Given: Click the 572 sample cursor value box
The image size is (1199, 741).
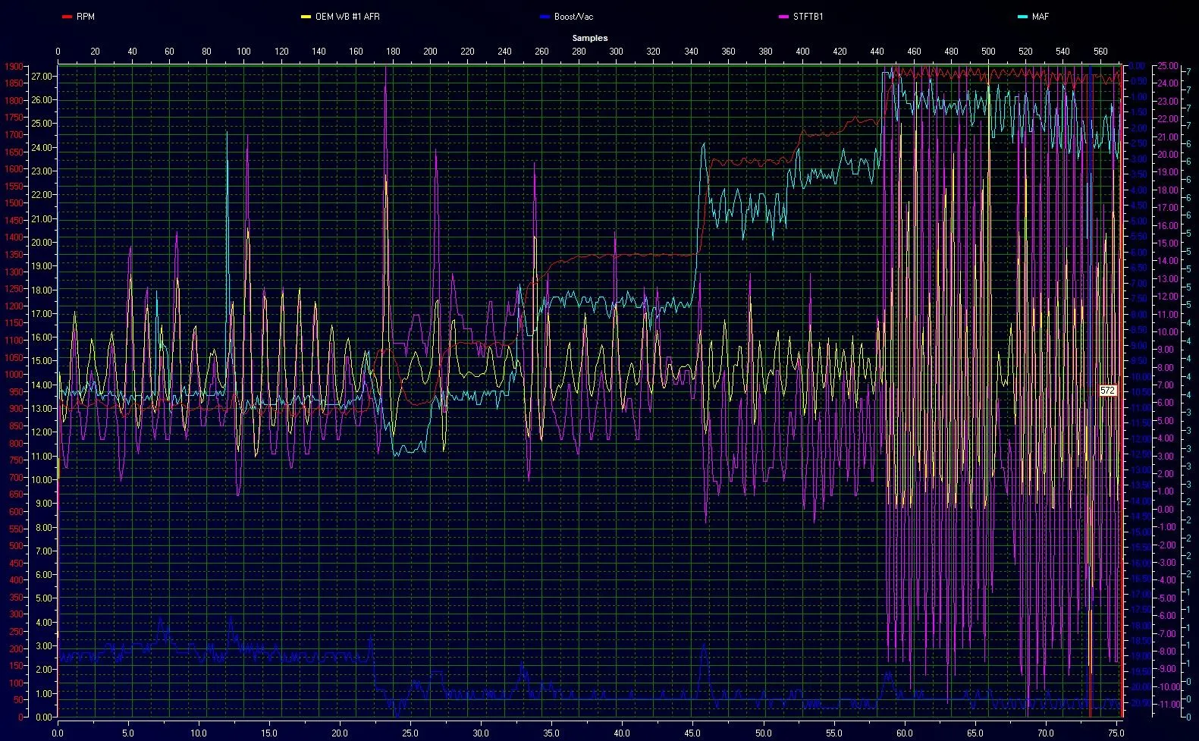Looking at the screenshot, I should click(1107, 391).
